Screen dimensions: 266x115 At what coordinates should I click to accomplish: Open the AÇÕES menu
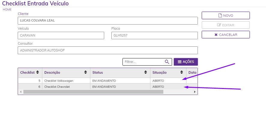(x=186, y=62)
